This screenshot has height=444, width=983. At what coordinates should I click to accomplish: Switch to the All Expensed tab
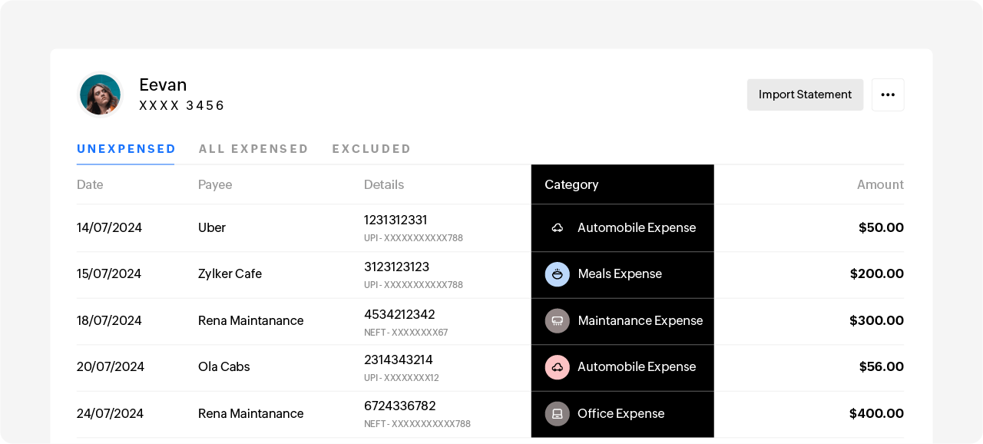tap(253, 149)
